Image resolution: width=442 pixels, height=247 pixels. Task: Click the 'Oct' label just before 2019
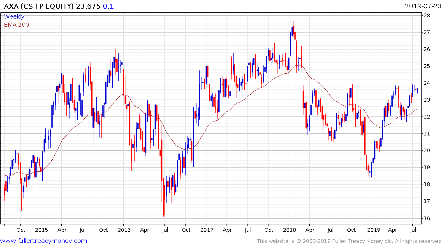tap(351, 230)
